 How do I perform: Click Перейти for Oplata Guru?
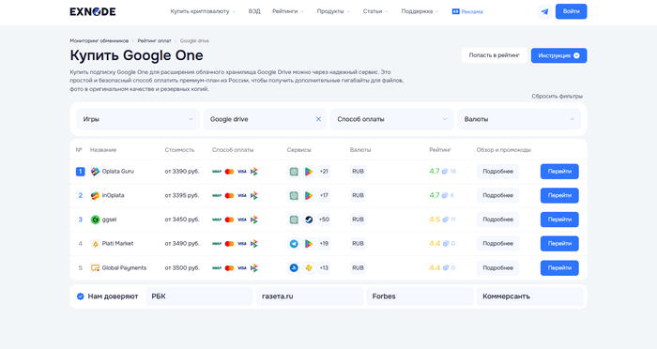click(559, 172)
